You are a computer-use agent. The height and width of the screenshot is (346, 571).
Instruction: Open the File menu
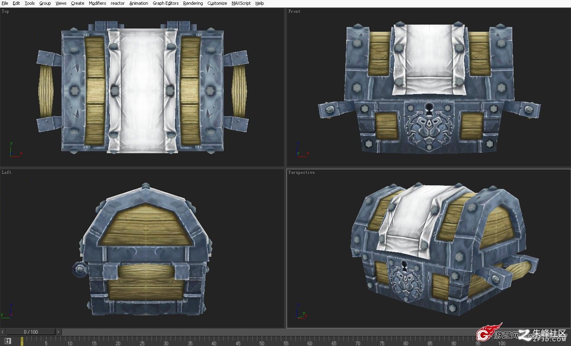pyautogui.click(x=4, y=3)
